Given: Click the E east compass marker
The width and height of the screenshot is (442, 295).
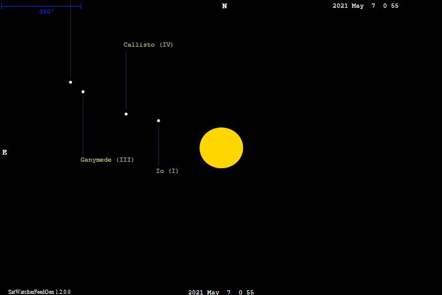Looking at the screenshot, I should click(5, 152).
